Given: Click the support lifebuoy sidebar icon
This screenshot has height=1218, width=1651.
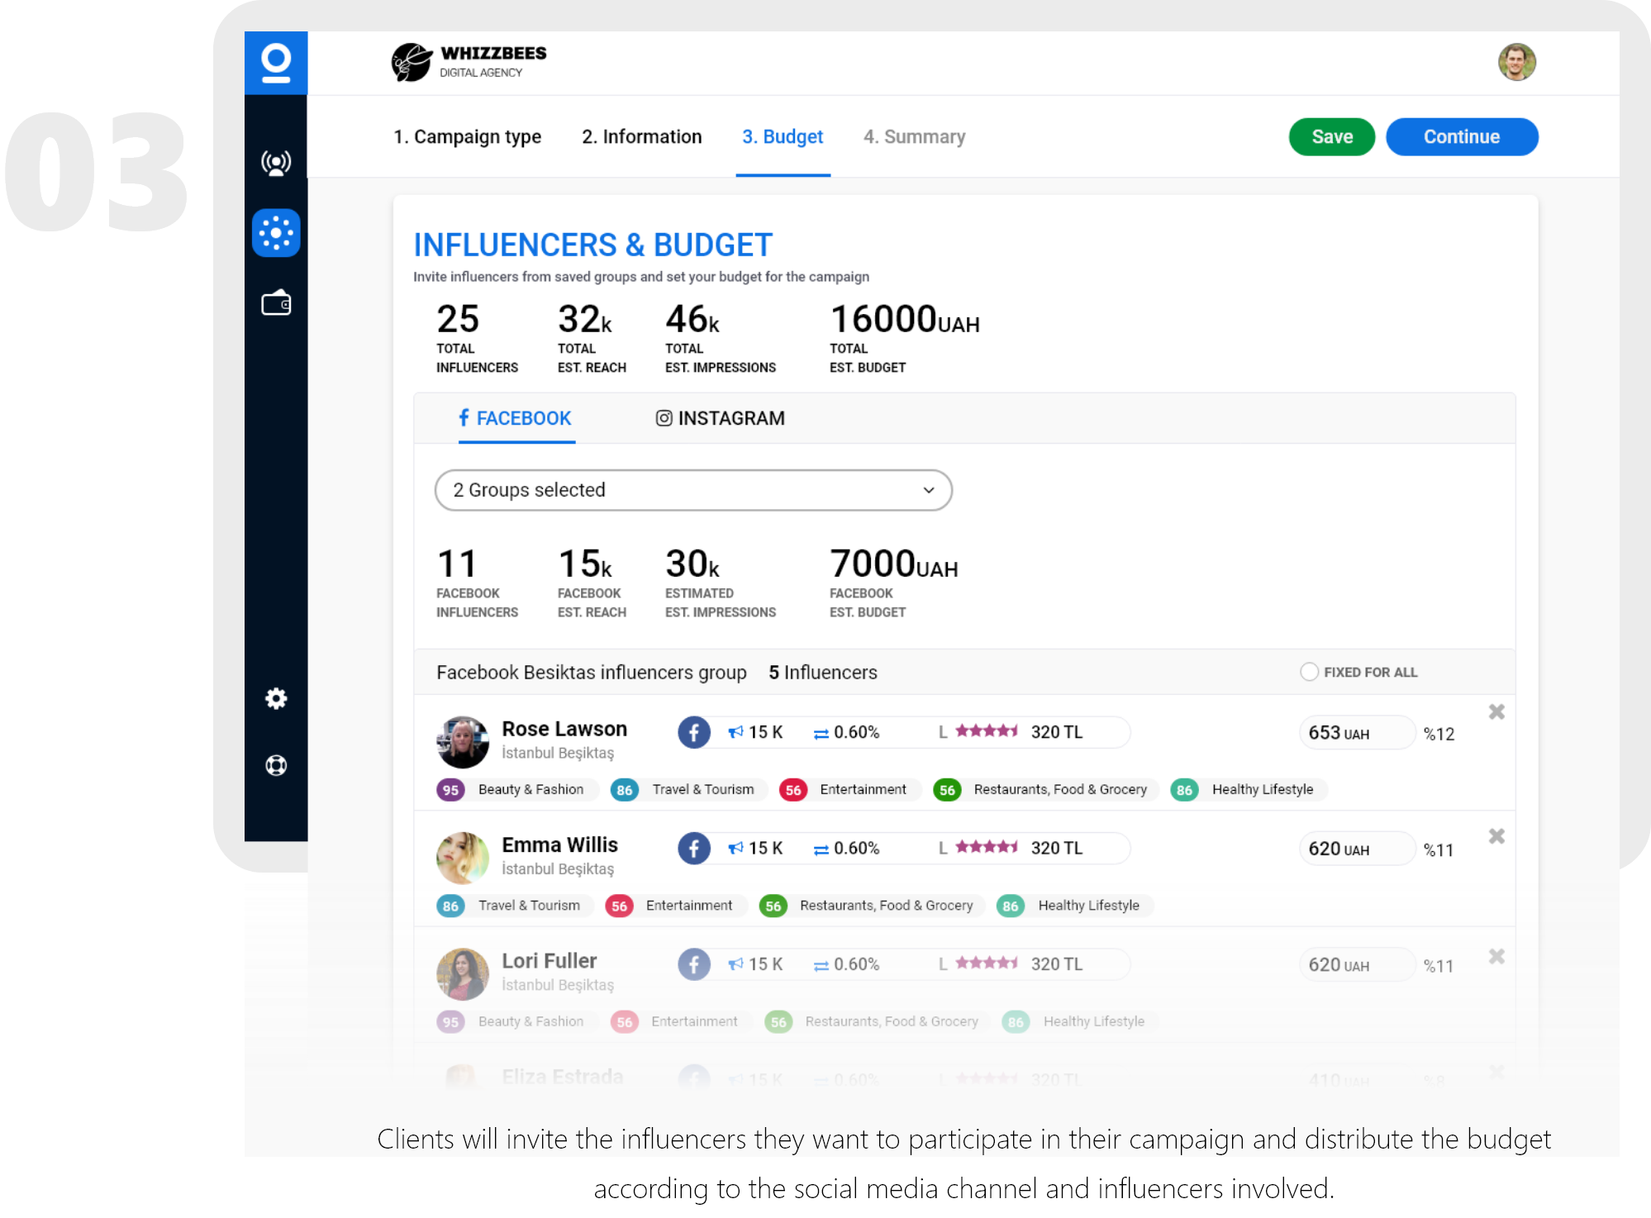Looking at the screenshot, I should (x=276, y=765).
